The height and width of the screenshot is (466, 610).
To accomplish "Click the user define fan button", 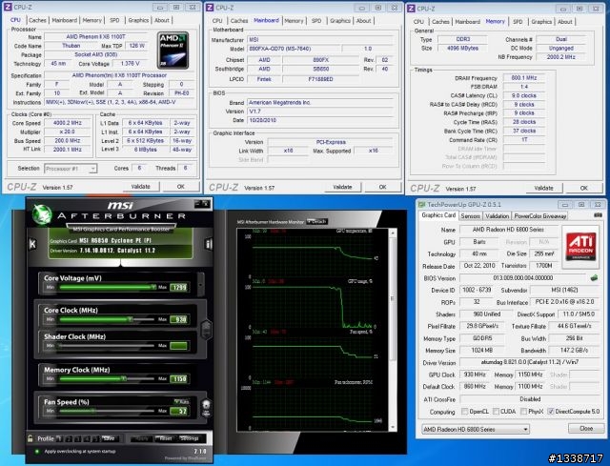I will pos(206,409).
